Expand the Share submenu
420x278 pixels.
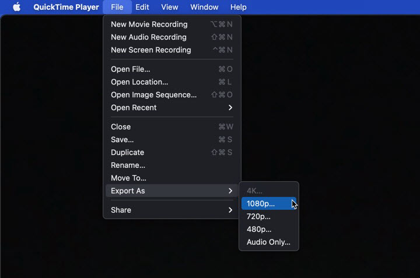click(x=172, y=210)
